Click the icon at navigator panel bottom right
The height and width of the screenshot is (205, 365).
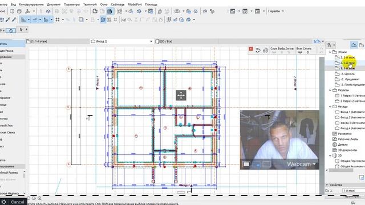361,178
